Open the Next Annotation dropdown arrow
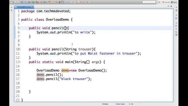Screen dimensions: 188x106 (76, 2)
